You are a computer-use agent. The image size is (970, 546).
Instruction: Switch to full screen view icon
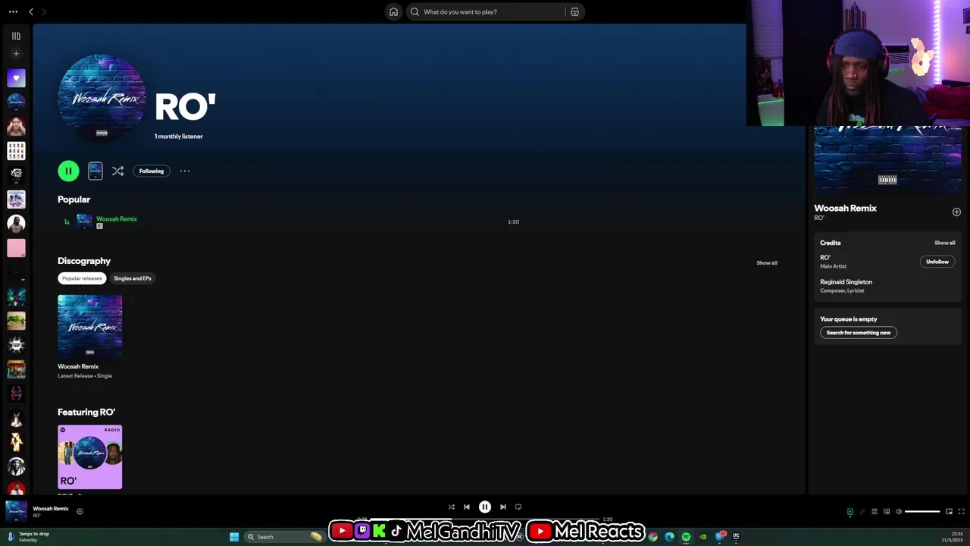(961, 511)
